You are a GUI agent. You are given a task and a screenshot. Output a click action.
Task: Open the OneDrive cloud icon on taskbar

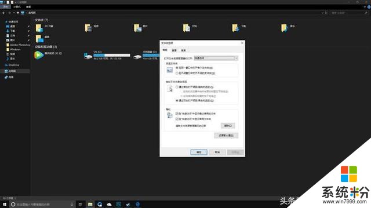[x=109, y=204]
